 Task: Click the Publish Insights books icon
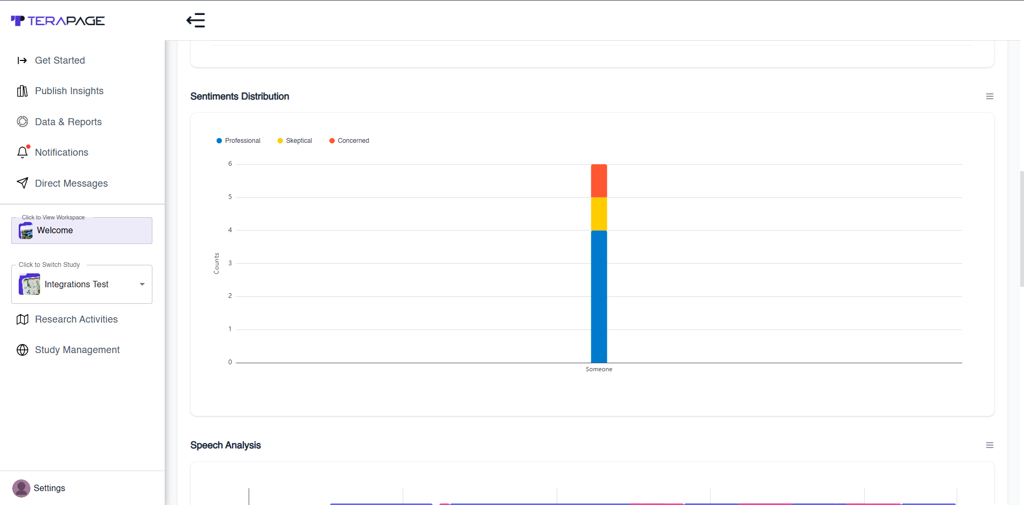click(22, 91)
